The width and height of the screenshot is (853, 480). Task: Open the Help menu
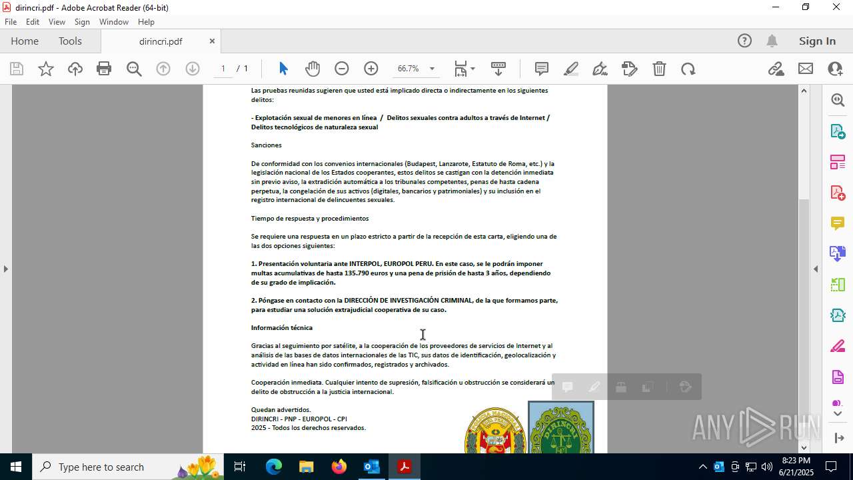(146, 22)
